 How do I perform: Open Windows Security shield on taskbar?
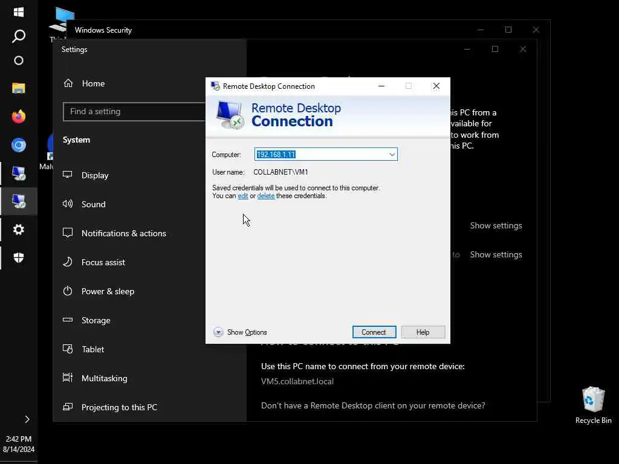[19, 258]
